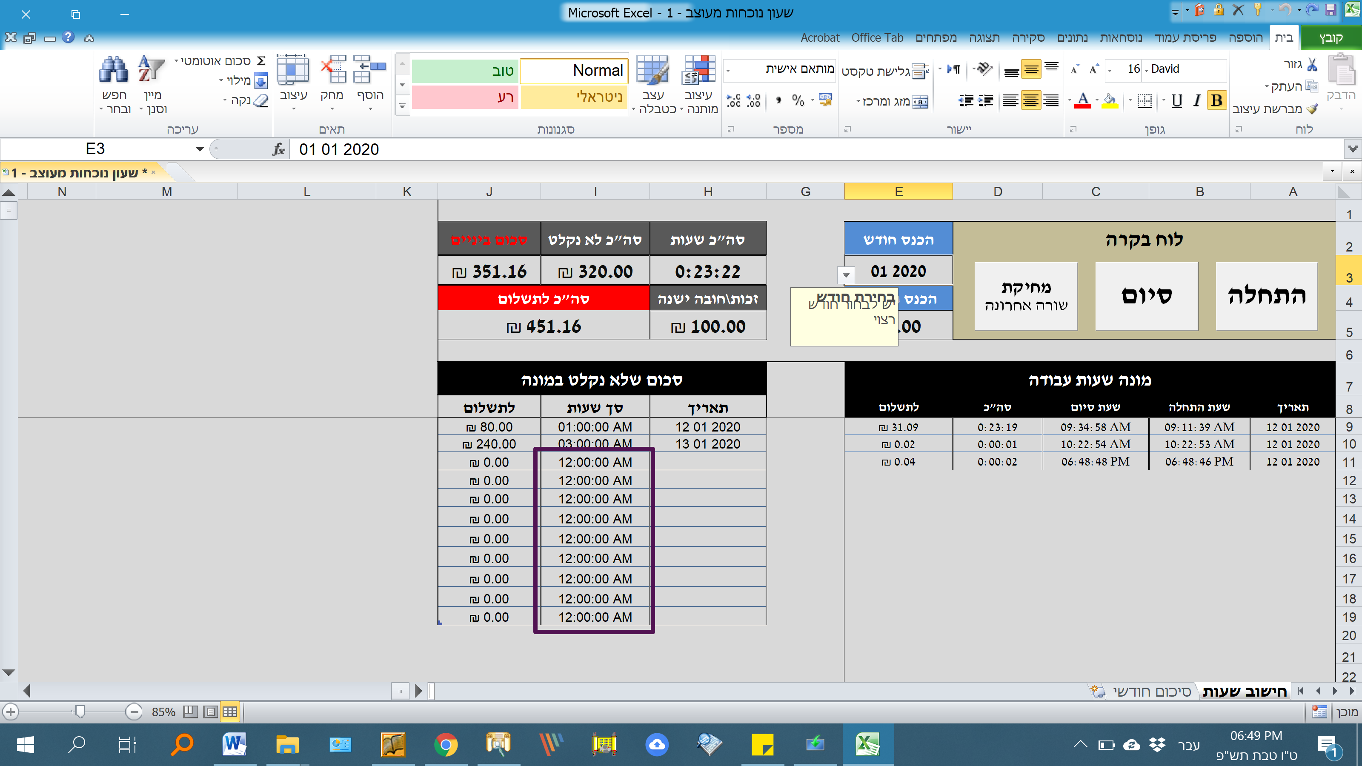
Task: Click the insert function fx icon
Action: pyautogui.click(x=279, y=150)
